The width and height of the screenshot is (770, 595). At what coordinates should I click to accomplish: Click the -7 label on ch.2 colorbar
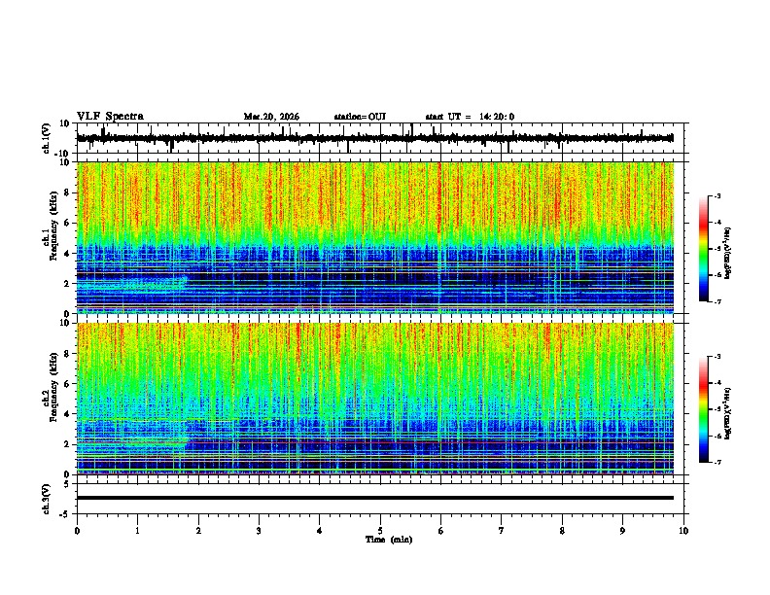pyautogui.click(x=717, y=462)
